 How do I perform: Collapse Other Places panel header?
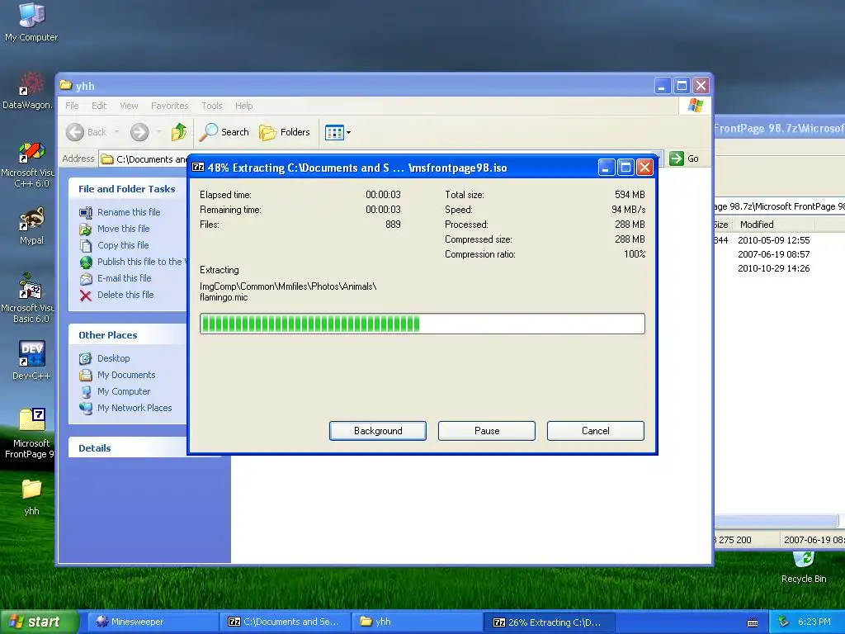pos(128,335)
